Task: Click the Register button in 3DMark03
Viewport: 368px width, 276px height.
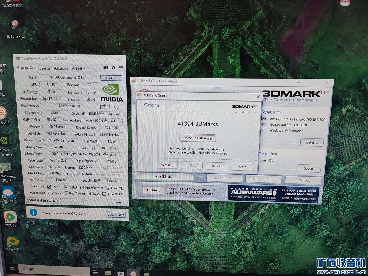Action: point(153,190)
